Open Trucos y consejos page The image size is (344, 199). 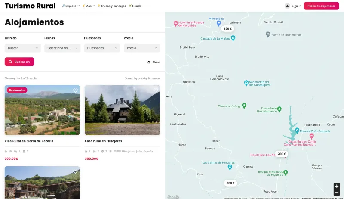112,6
